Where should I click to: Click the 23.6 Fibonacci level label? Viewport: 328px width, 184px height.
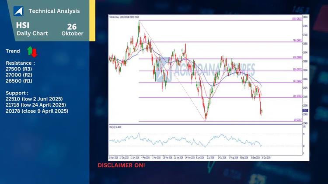pyautogui.click(x=297, y=96)
